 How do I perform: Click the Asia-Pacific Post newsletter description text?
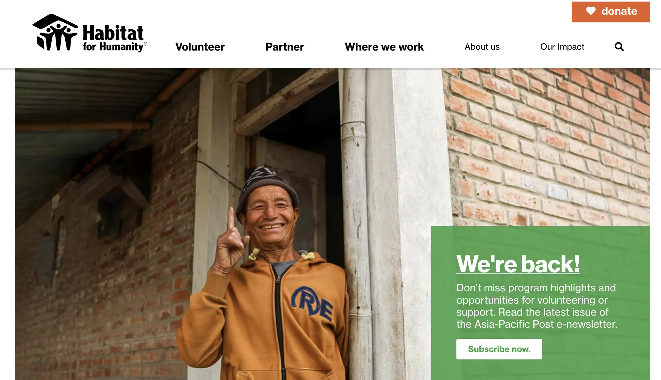tap(537, 306)
